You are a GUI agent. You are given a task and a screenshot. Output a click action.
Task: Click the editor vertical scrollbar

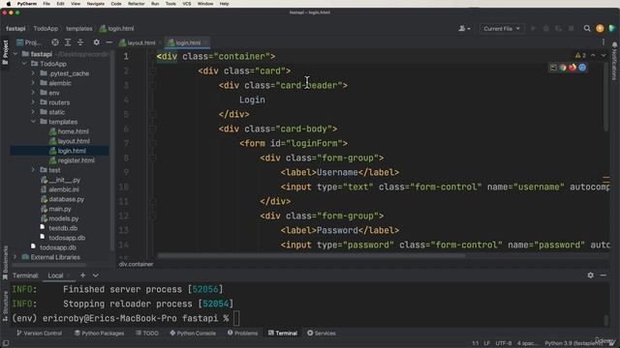point(605,97)
